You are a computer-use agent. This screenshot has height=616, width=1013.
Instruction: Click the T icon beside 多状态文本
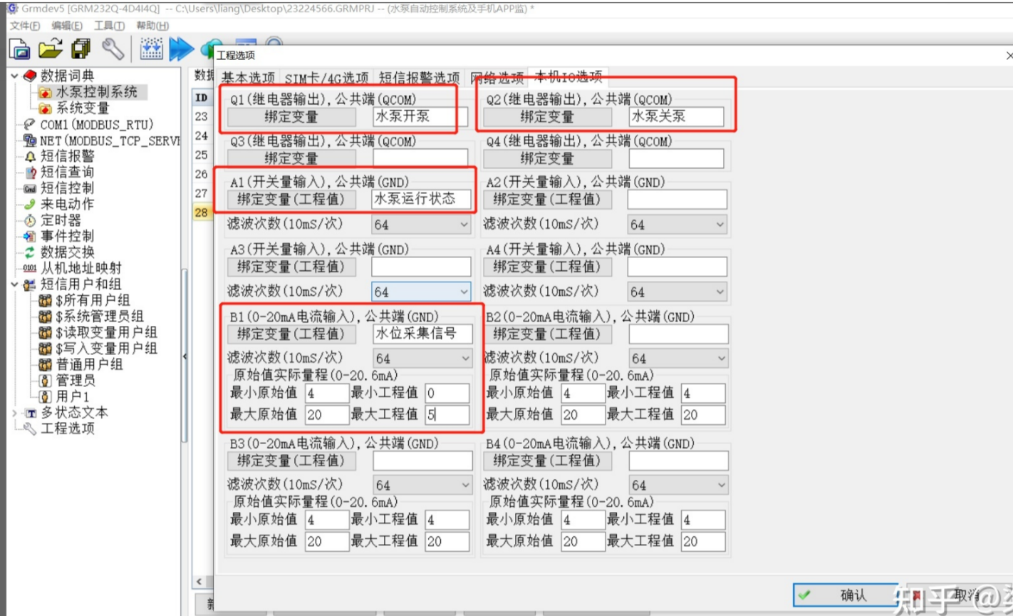(x=30, y=413)
